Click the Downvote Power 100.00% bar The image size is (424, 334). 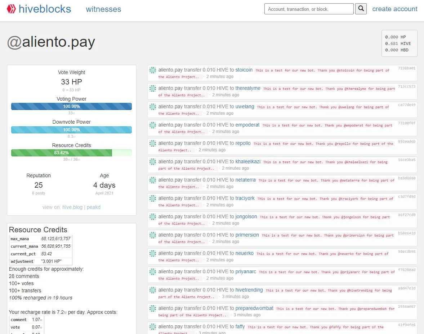coord(71,130)
